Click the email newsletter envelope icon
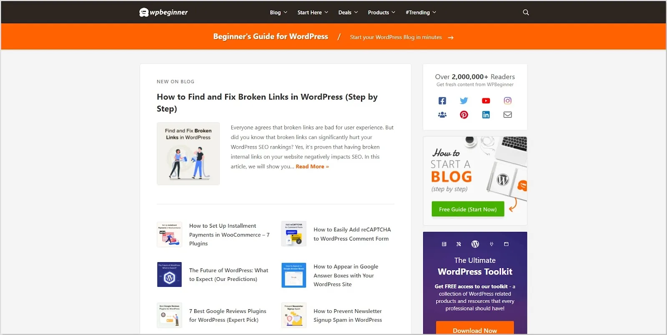 pyautogui.click(x=508, y=115)
